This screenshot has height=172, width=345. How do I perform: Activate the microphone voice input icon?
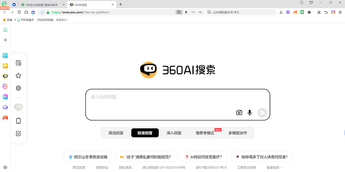[x=250, y=112]
